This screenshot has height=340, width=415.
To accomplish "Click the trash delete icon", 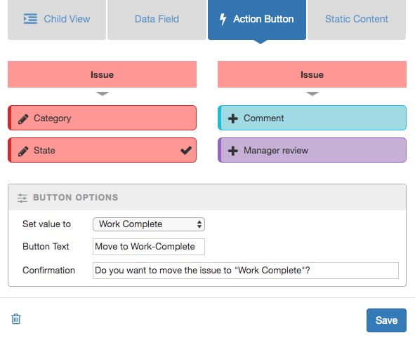I will [x=16, y=318].
